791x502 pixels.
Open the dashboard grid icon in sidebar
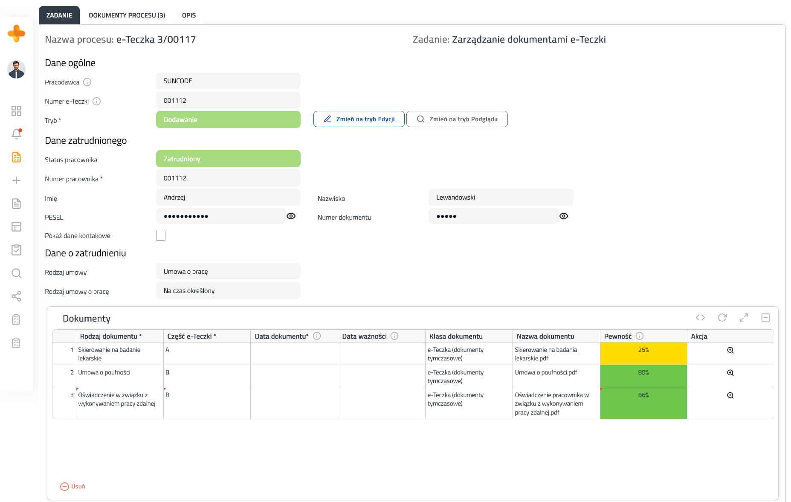click(16, 111)
